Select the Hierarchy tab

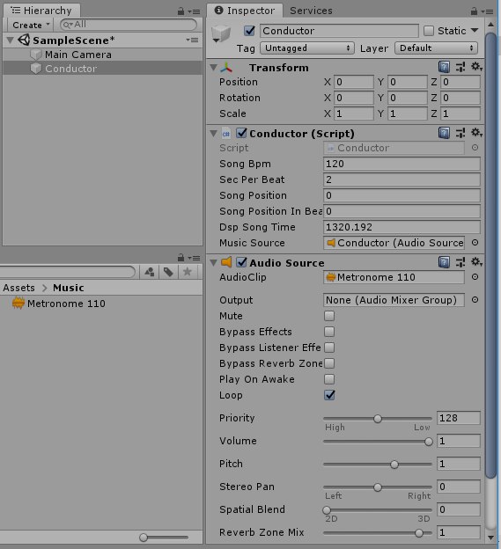(x=41, y=11)
